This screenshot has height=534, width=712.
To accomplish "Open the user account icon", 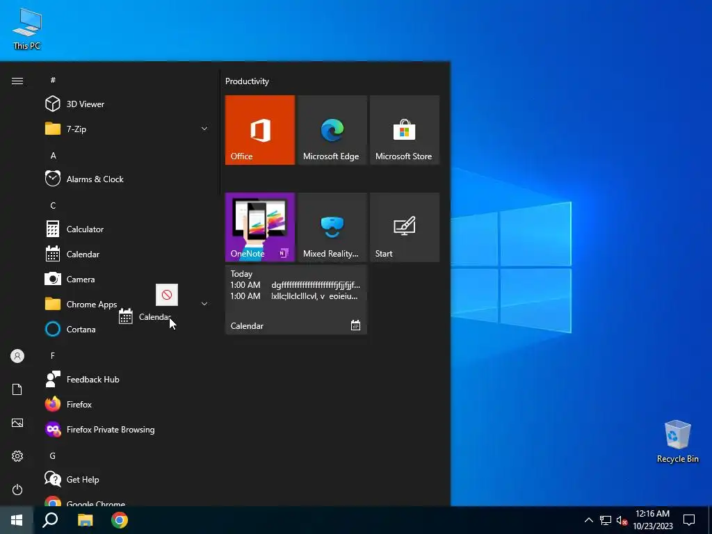I will tap(17, 356).
